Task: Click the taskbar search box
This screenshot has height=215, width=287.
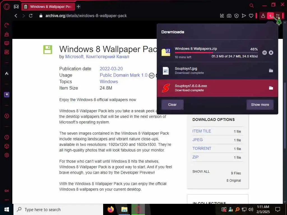Action: point(58,209)
